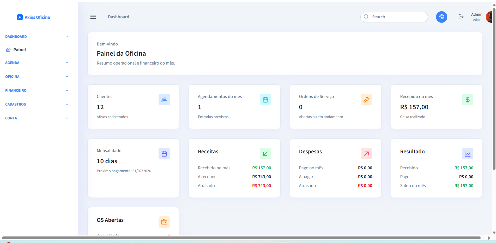
Task: Click the Receitas card title
Action: coord(208,152)
